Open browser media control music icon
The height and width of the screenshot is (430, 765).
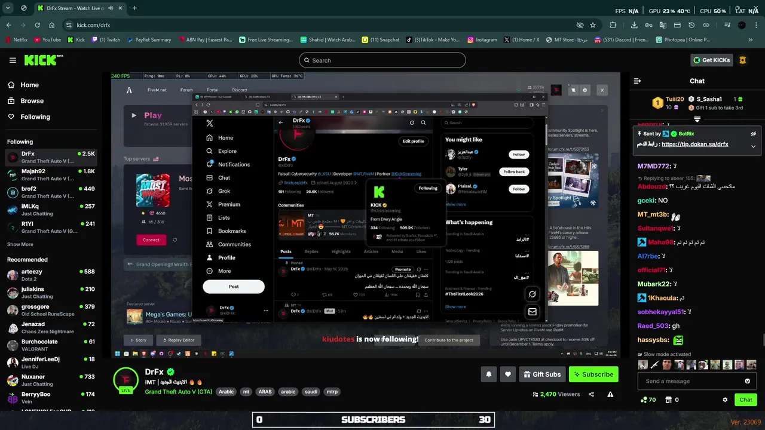click(727, 25)
